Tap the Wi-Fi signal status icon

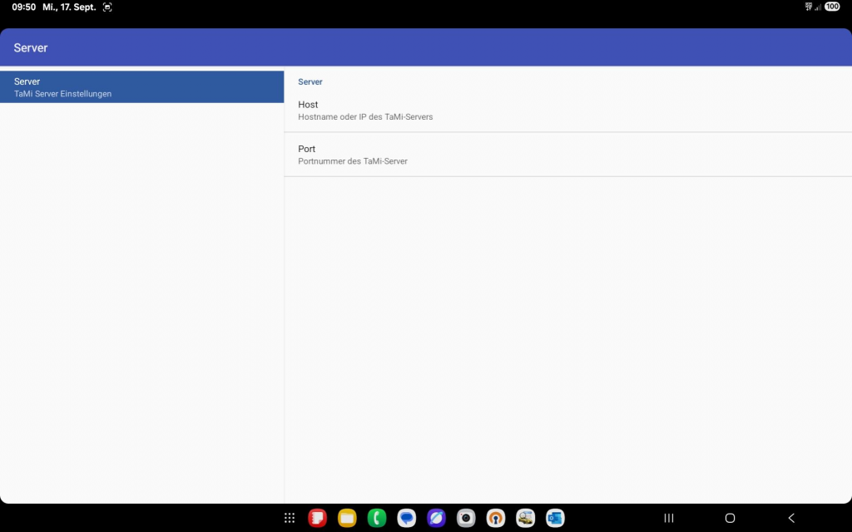pos(808,7)
